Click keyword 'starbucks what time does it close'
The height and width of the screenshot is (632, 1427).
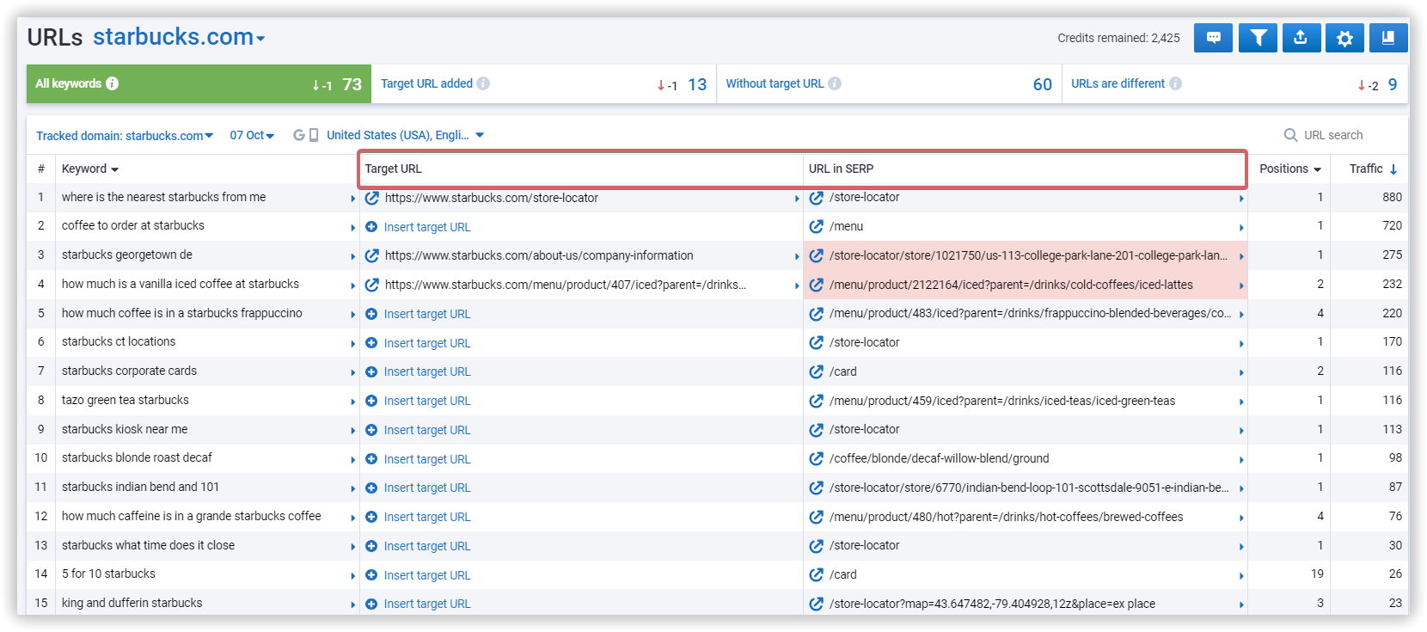point(148,545)
